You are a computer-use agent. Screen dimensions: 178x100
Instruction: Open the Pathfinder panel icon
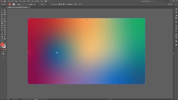coord(176,41)
